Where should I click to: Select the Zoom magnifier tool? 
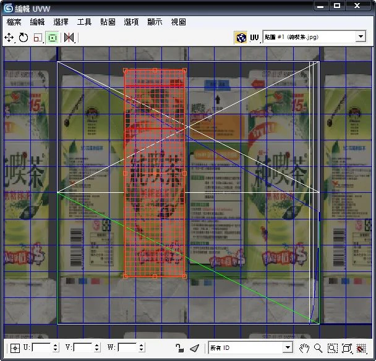tap(318, 348)
